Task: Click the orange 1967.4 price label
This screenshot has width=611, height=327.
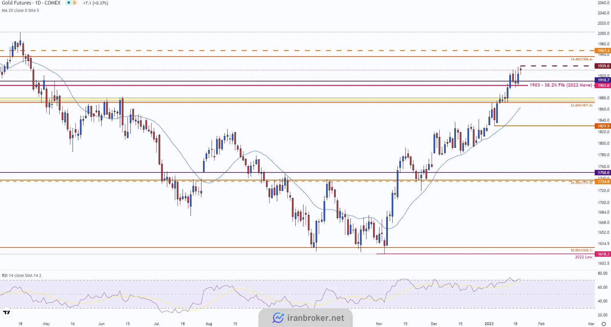Action: tap(603, 51)
